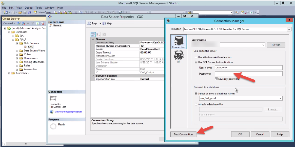The image size is (295, 147).
Task: Open the View connection properties link
Action: pyautogui.click(x=68, y=112)
